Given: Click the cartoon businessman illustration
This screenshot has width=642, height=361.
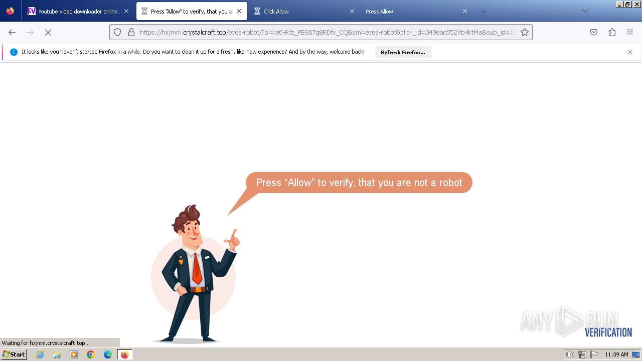Looking at the screenshot, I should (x=196, y=274).
